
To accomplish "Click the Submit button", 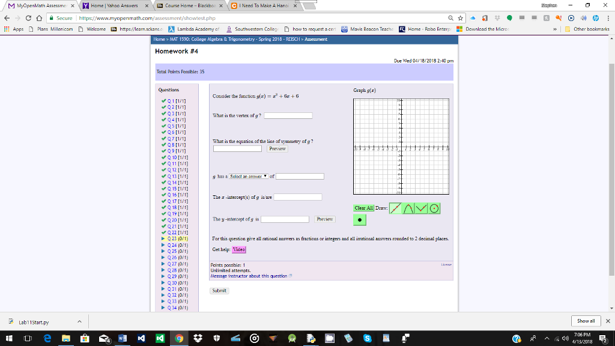I will (x=219, y=290).
